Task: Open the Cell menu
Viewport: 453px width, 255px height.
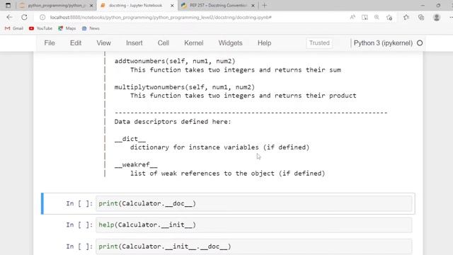Action: [164, 43]
